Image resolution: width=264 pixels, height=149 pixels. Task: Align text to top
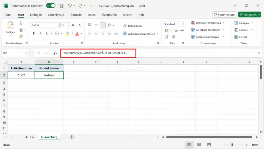pos(89,25)
